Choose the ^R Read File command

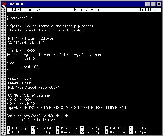point(67,128)
